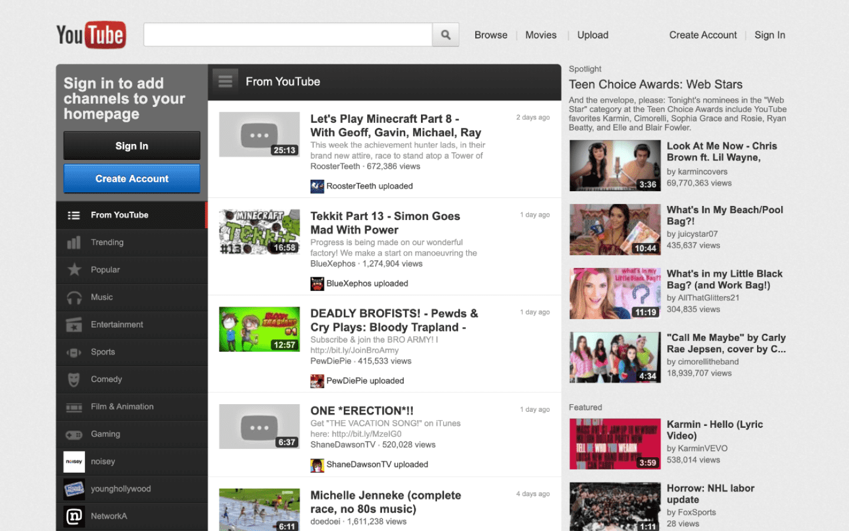
Task: Click the NetworkA channel avatar
Action: click(x=74, y=516)
